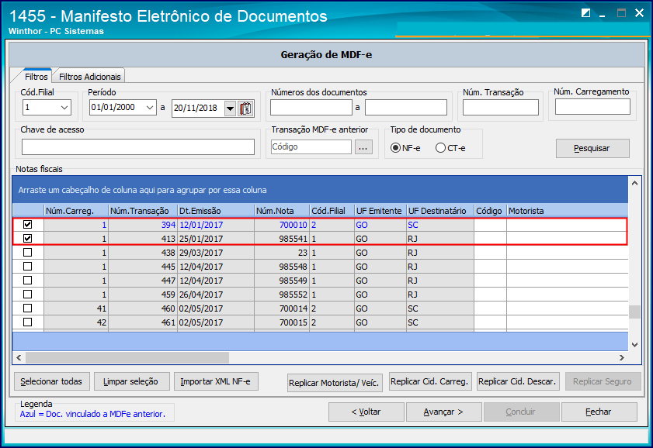This screenshot has width=653, height=448.
Task: Proceed with the Avançar button
Action: point(443,412)
